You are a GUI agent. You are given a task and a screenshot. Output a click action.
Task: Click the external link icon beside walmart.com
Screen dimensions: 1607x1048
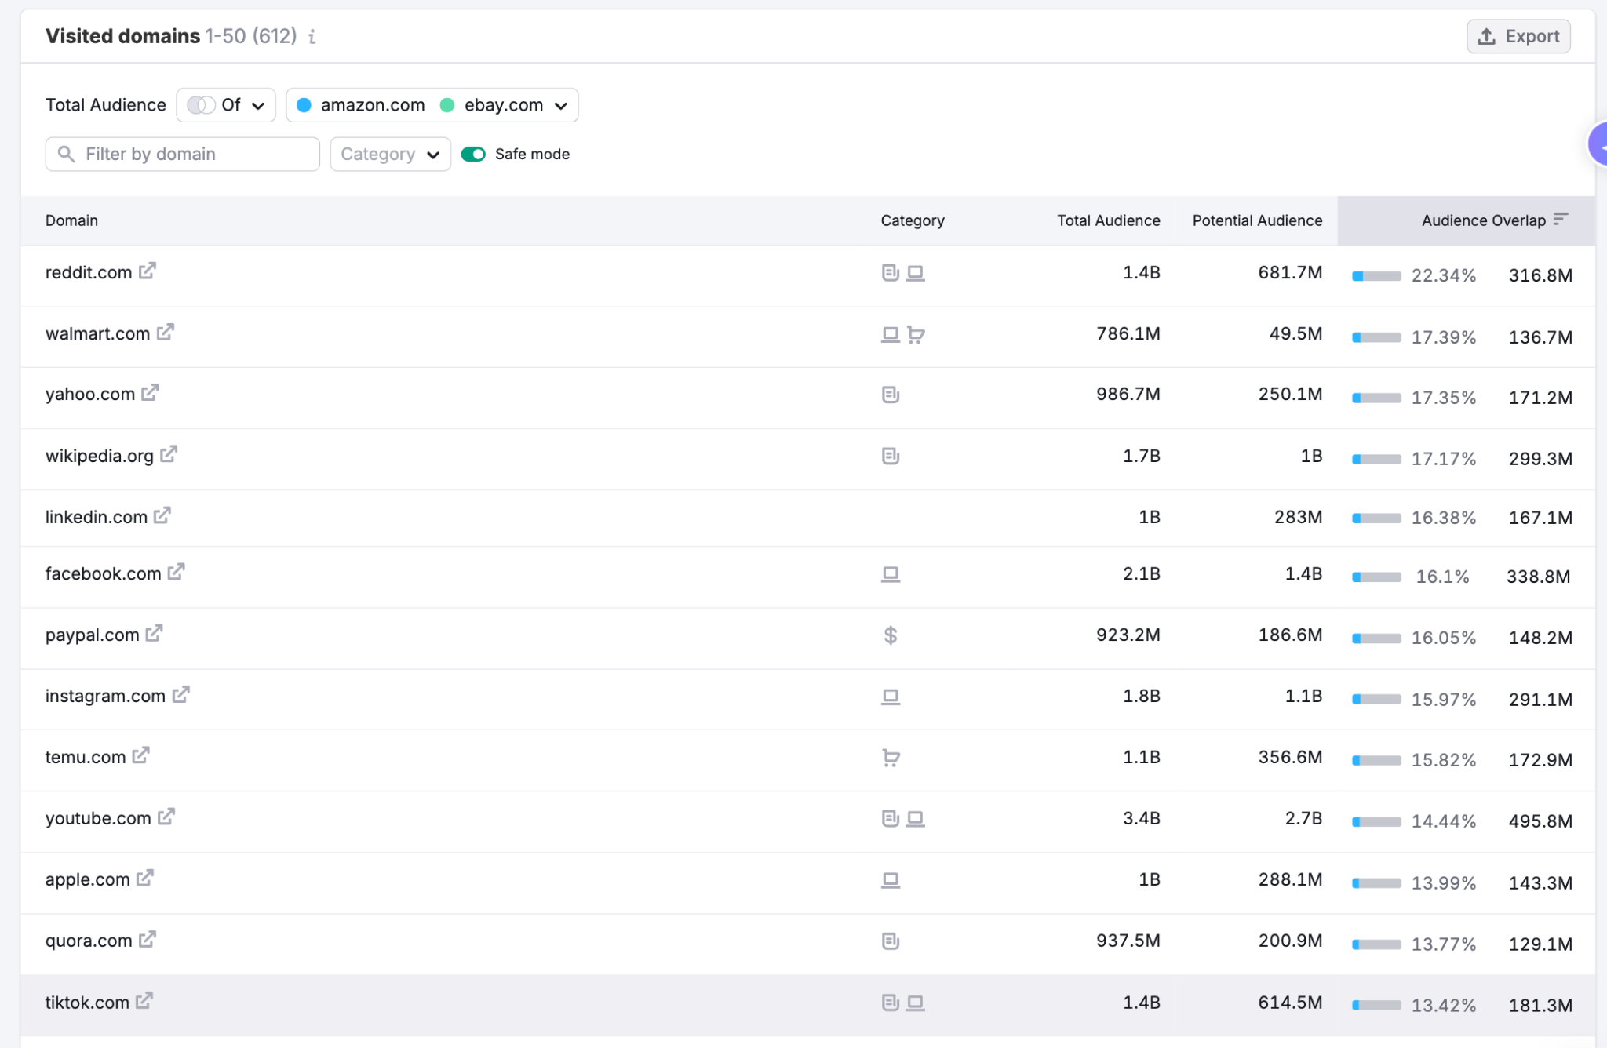tap(165, 331)
